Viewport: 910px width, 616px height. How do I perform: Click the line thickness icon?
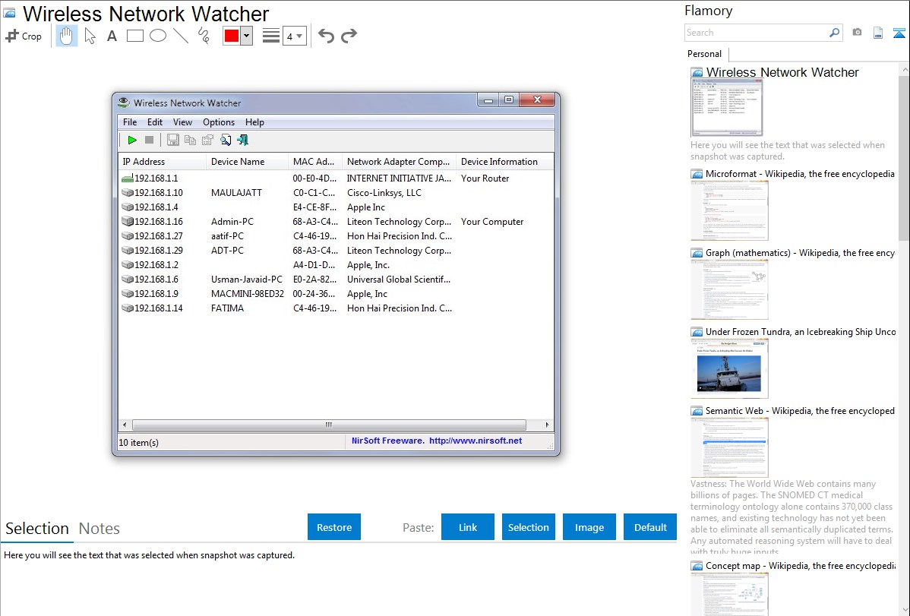tap(271, 36)
